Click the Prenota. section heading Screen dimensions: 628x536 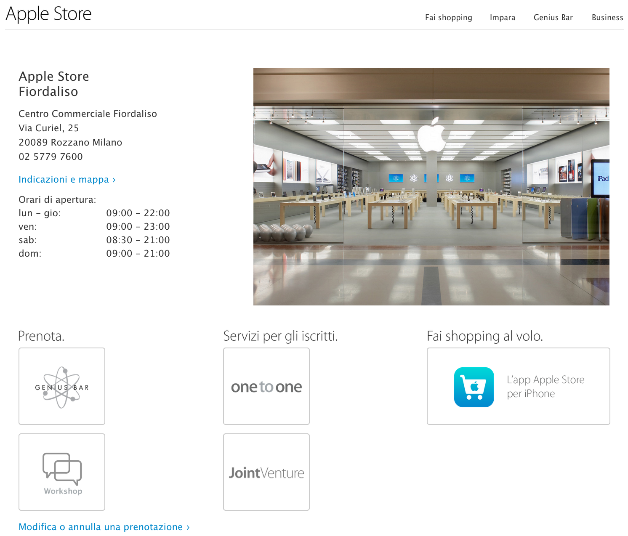coord(41,336)
